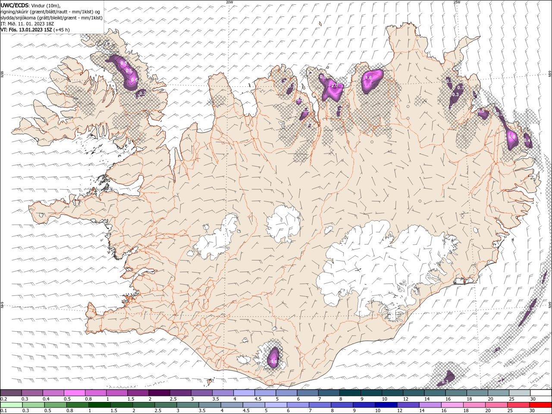This screenshot has width=552, height=414.
Task: Pick the light pink 16–18 swatch on lower scale
Action: click(x=453, y=405)
